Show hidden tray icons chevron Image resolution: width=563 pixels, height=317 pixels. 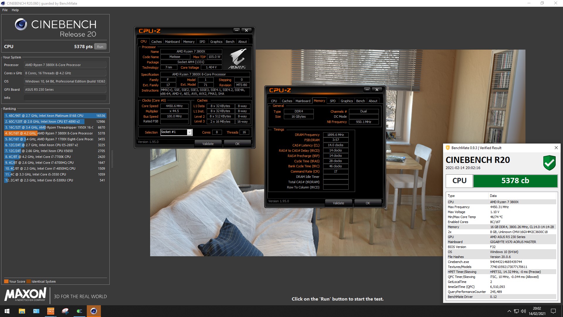[x=509, y=311]
